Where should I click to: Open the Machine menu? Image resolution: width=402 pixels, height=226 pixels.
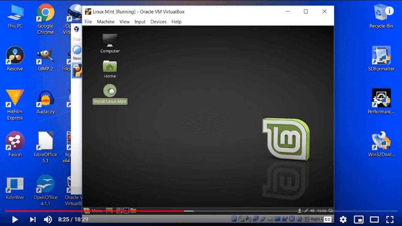coord(106,22)
